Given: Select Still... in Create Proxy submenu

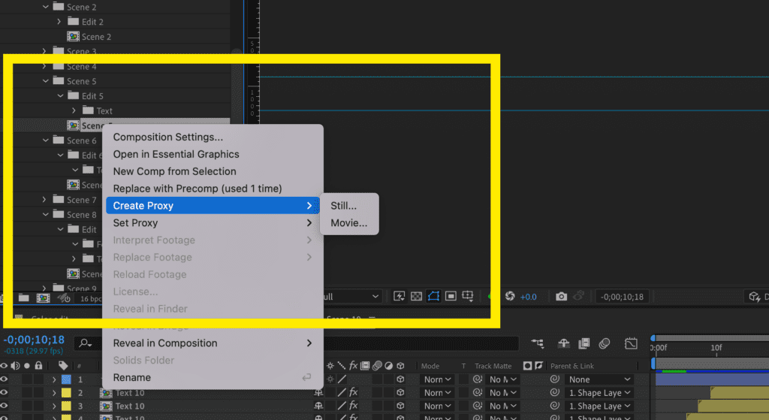Looking at the screenshot, I should click(348, 206).
